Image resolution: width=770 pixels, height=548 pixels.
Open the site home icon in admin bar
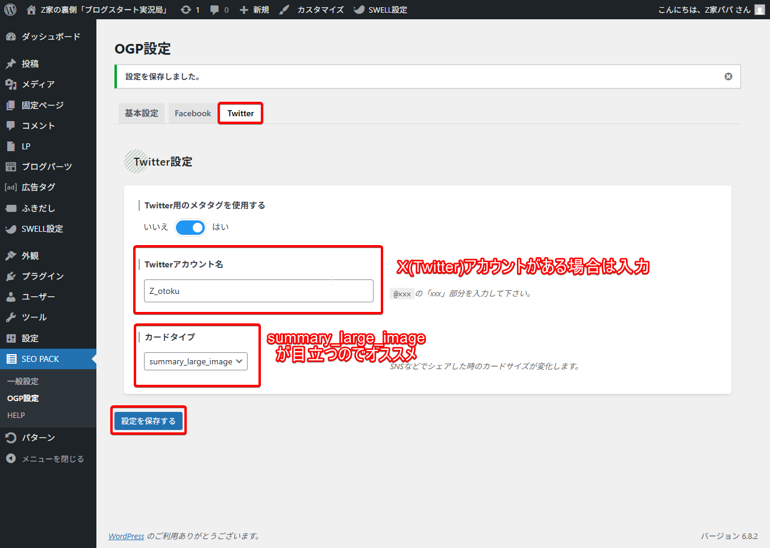[x=31, y=10]
